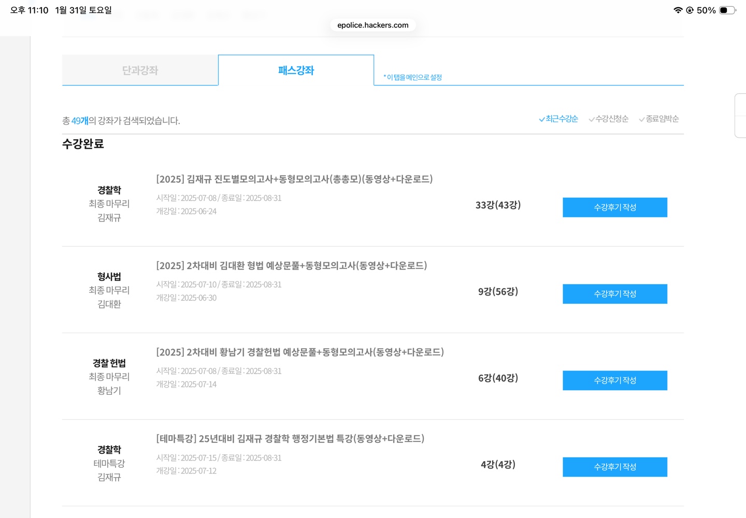Switch to the 단과강좌 tab
Image resolution: width=746 pixels, height=518 pixels.
(x=140, y=70)
